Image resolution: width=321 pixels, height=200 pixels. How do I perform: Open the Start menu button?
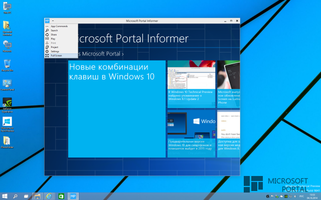pyautogui.click(x=5, y=196)
